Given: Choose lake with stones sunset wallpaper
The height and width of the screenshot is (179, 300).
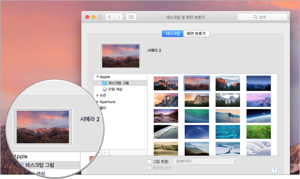Looking at the screenshot, I should pos(166,116).
